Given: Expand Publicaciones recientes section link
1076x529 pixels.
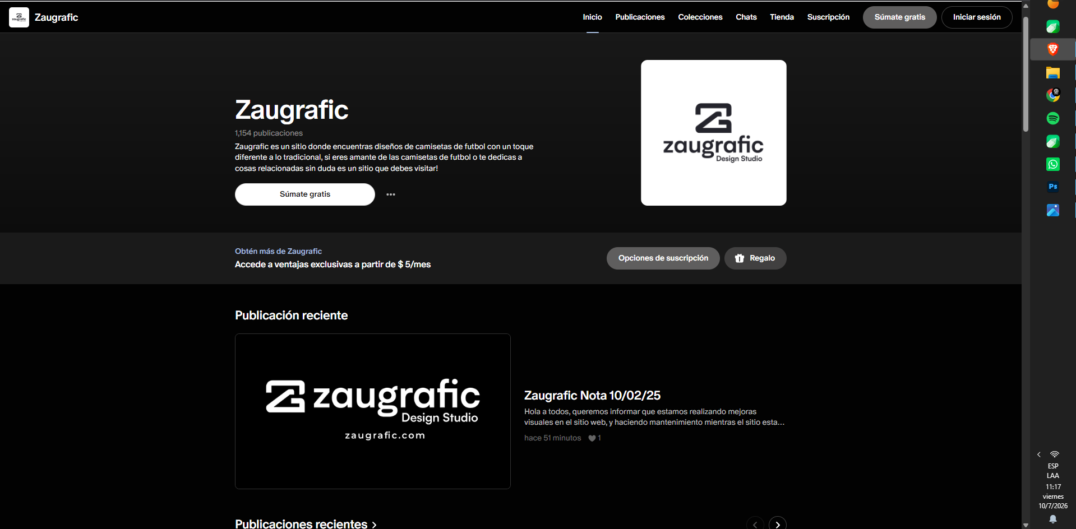Looking at the screenshot, I should pos(306,524).
